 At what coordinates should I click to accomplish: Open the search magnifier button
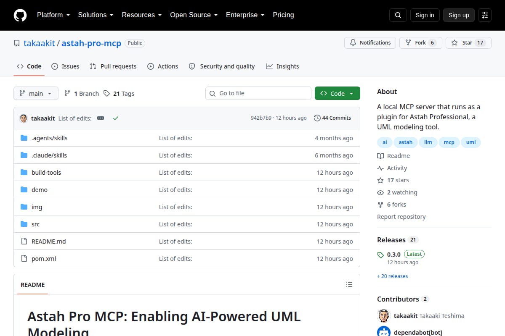(398, 15)
